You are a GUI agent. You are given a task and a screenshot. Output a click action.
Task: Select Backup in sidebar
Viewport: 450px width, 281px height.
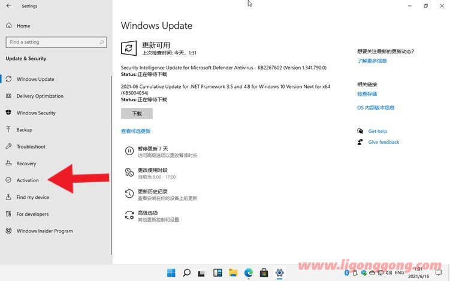[x=25, y=130]
